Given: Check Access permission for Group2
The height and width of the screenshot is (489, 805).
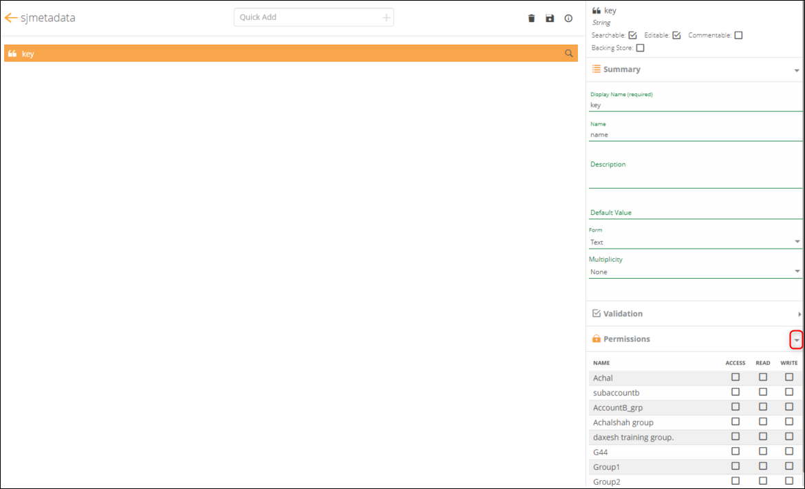Looking at the screenshot, I should coord(736,481).
